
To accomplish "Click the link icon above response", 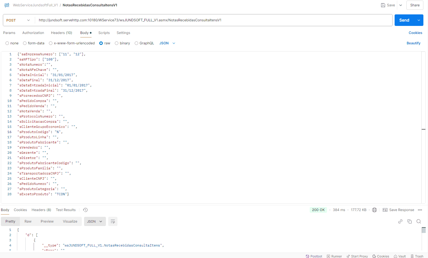I will 400,221.
